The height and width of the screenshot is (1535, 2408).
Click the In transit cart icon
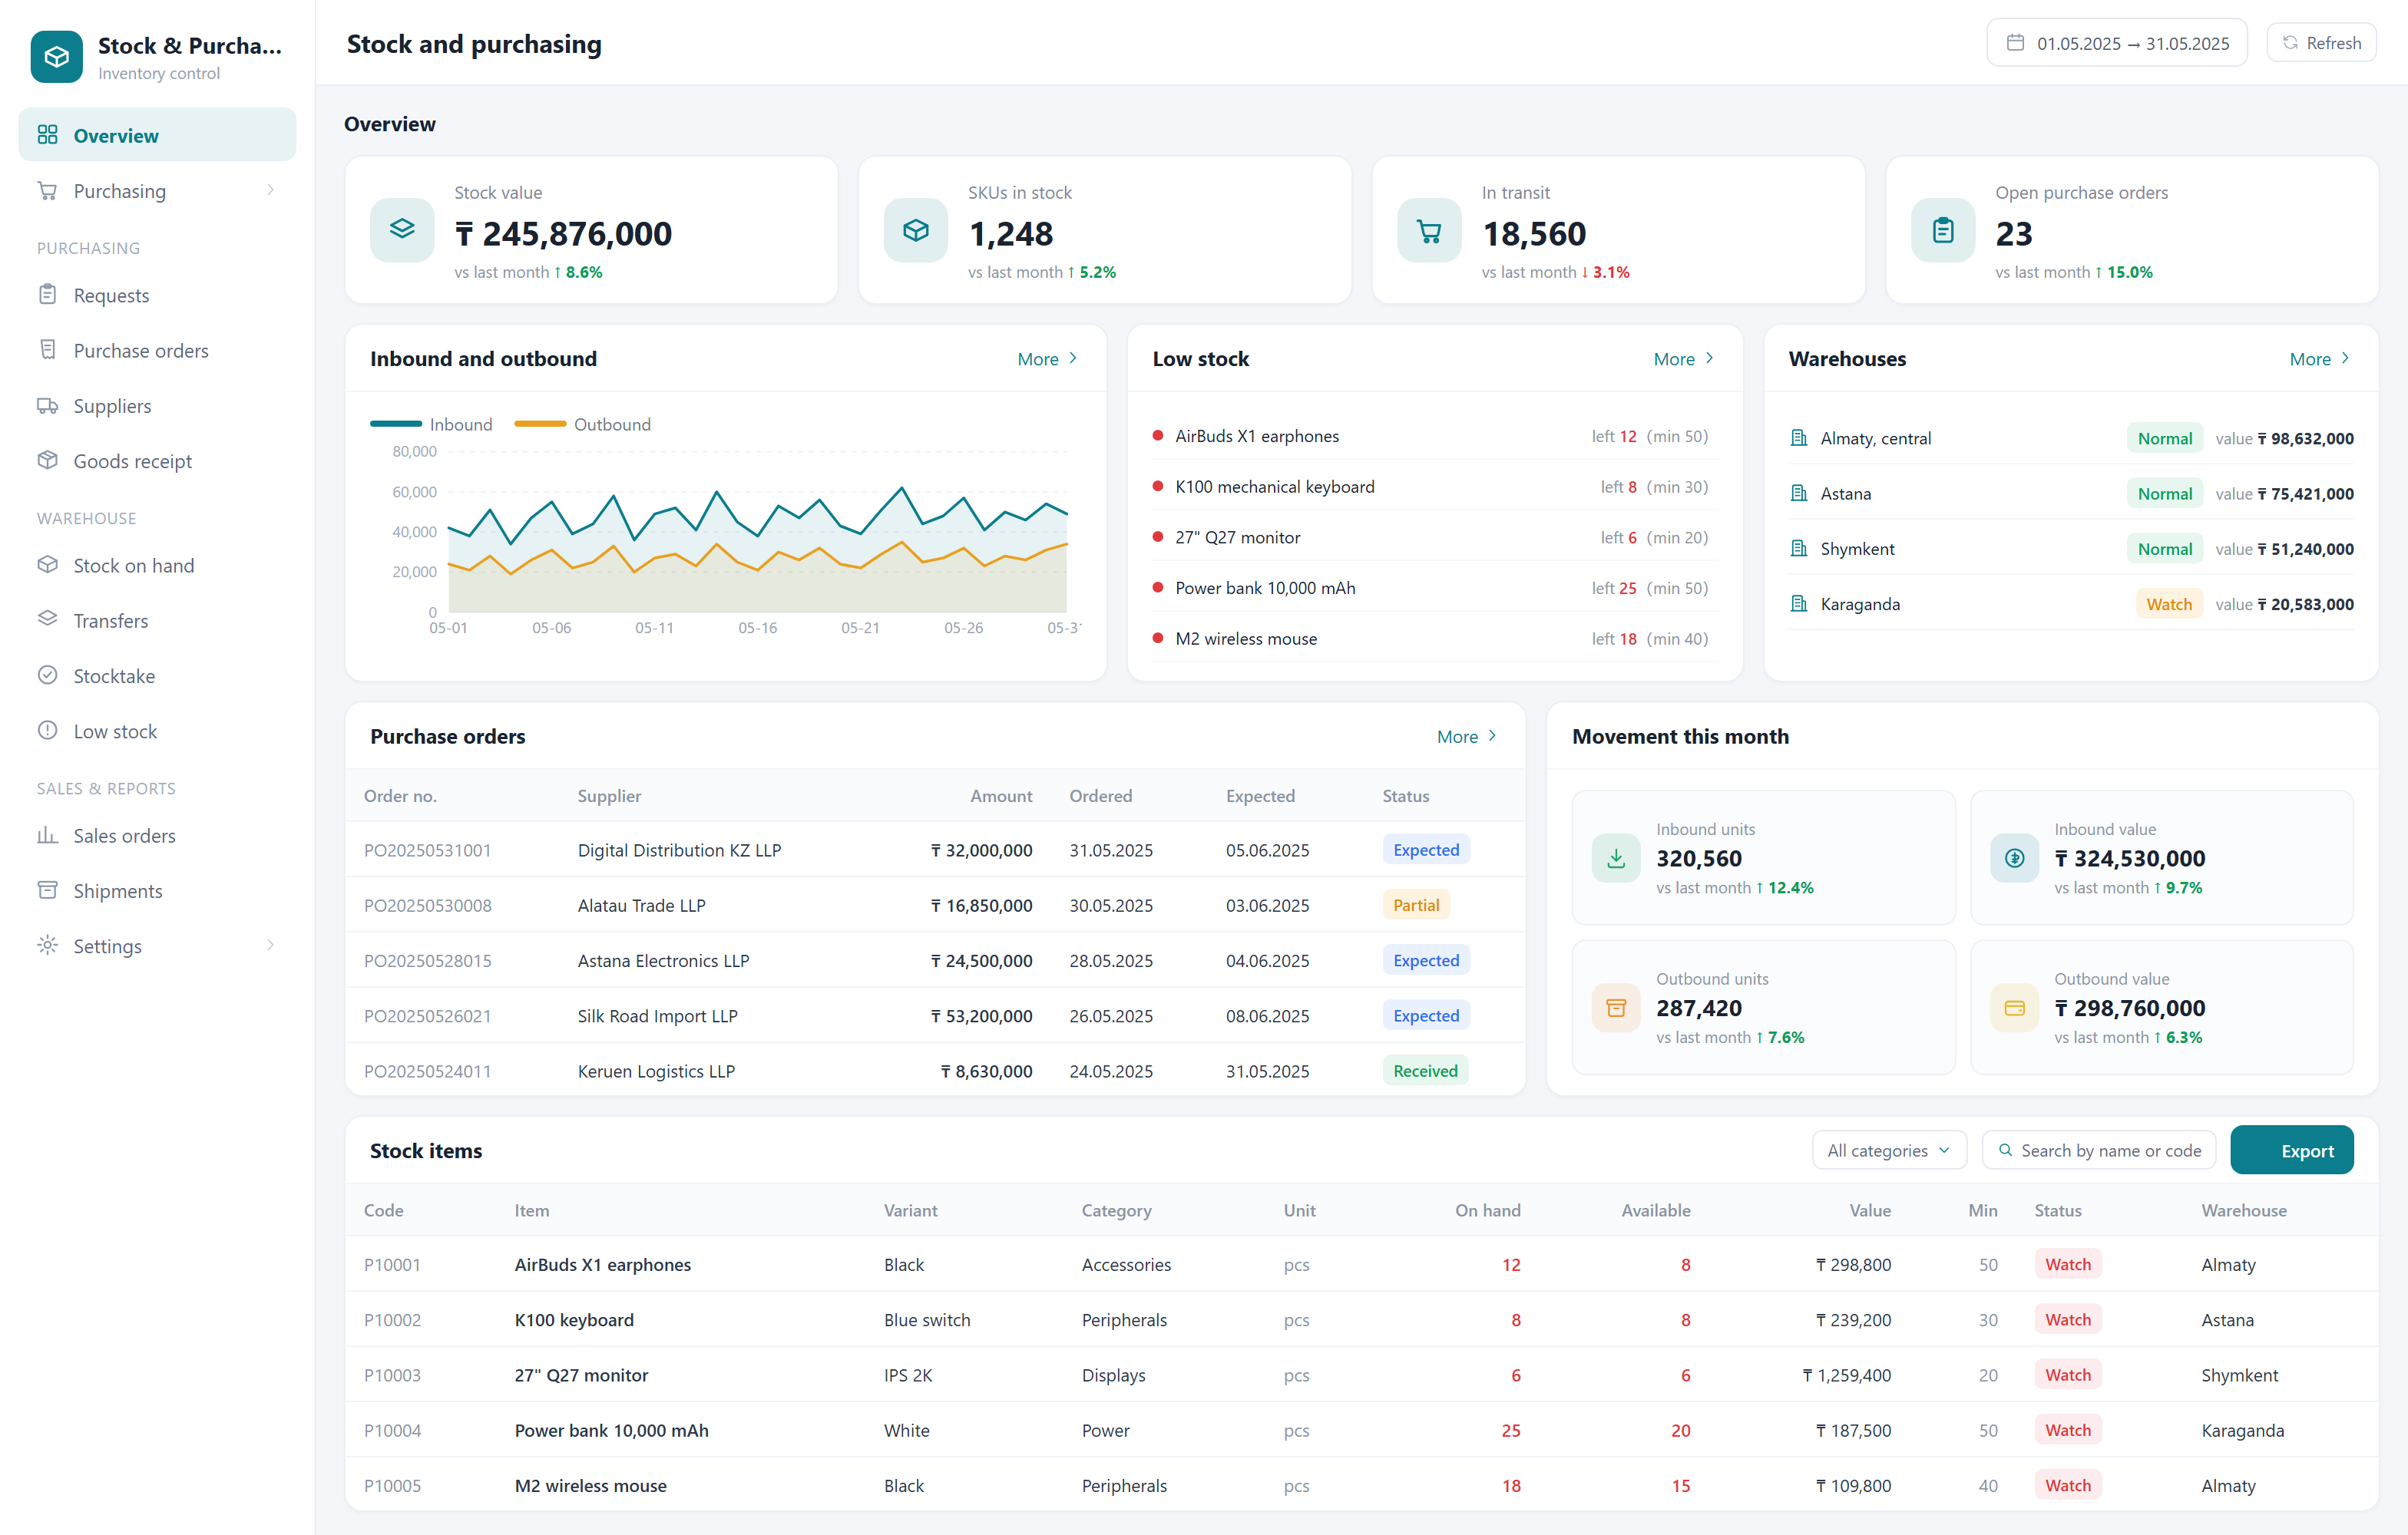click(1429, 229)
